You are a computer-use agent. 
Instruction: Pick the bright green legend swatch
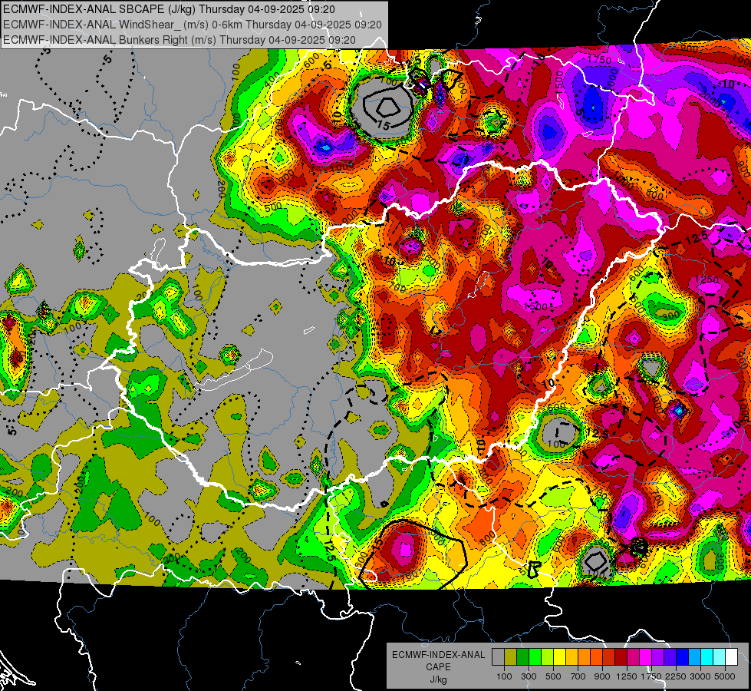point(535,657)
